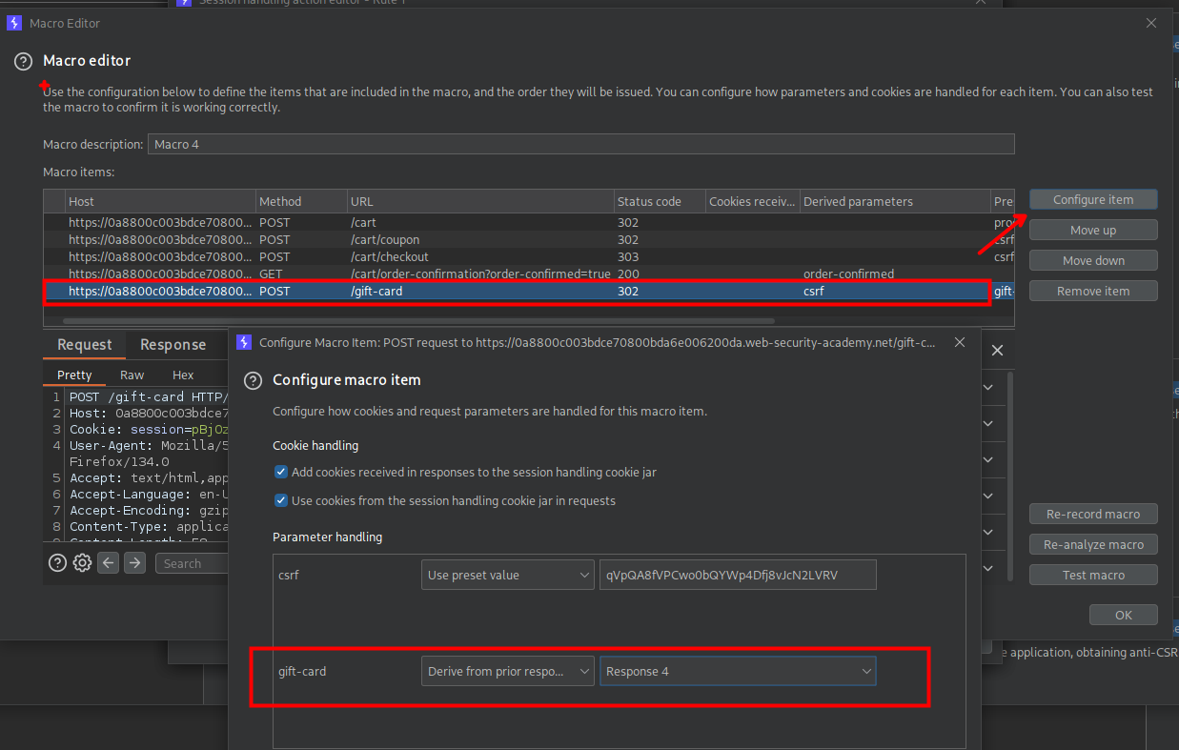Open the csrf Use preset value dropdown

pyautogui.click(x=508, y=575)
